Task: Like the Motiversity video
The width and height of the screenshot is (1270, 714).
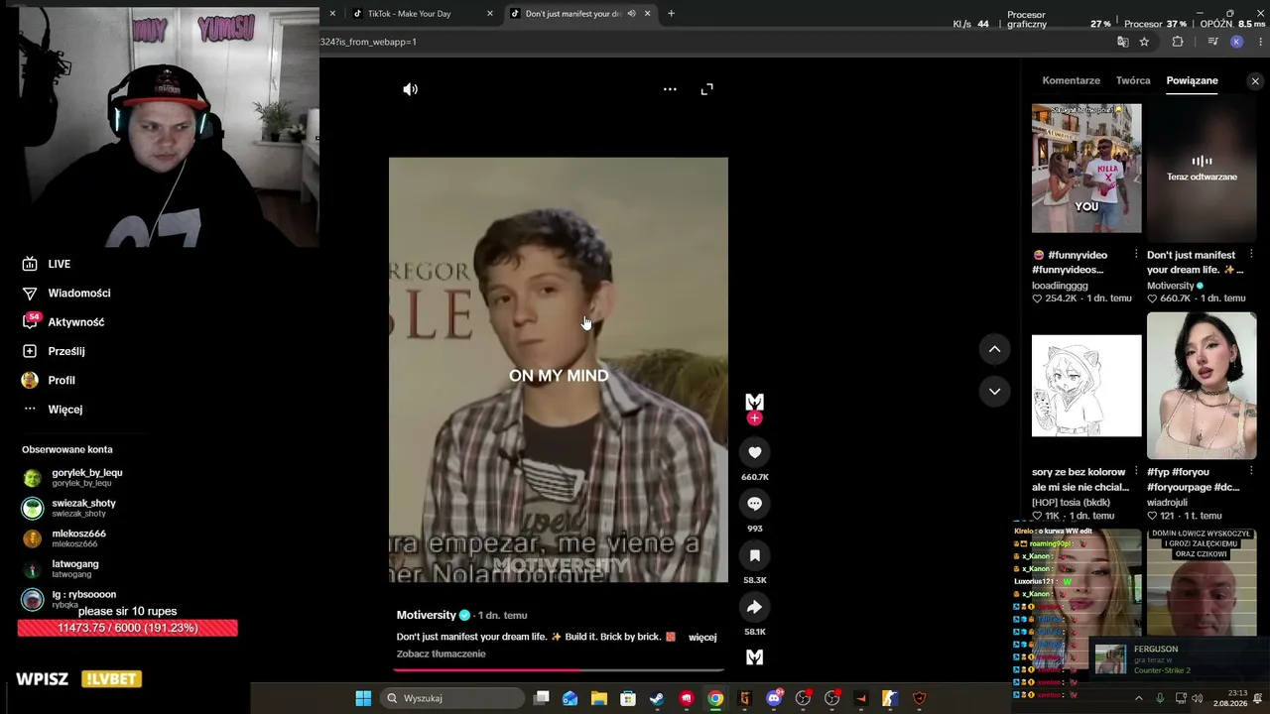Action: (754, 452)
